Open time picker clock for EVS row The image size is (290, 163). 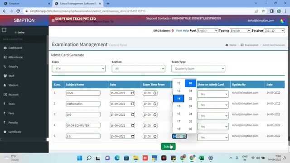pos(155,115)
